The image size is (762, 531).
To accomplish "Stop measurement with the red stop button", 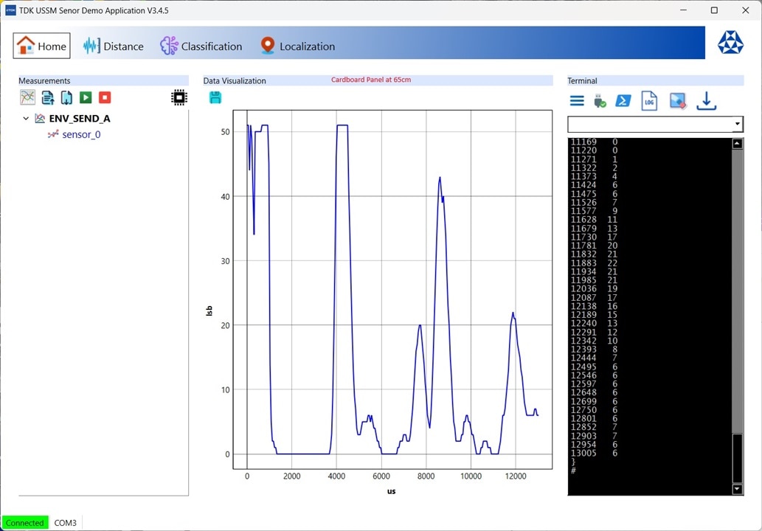I will [x=105, y=97].
